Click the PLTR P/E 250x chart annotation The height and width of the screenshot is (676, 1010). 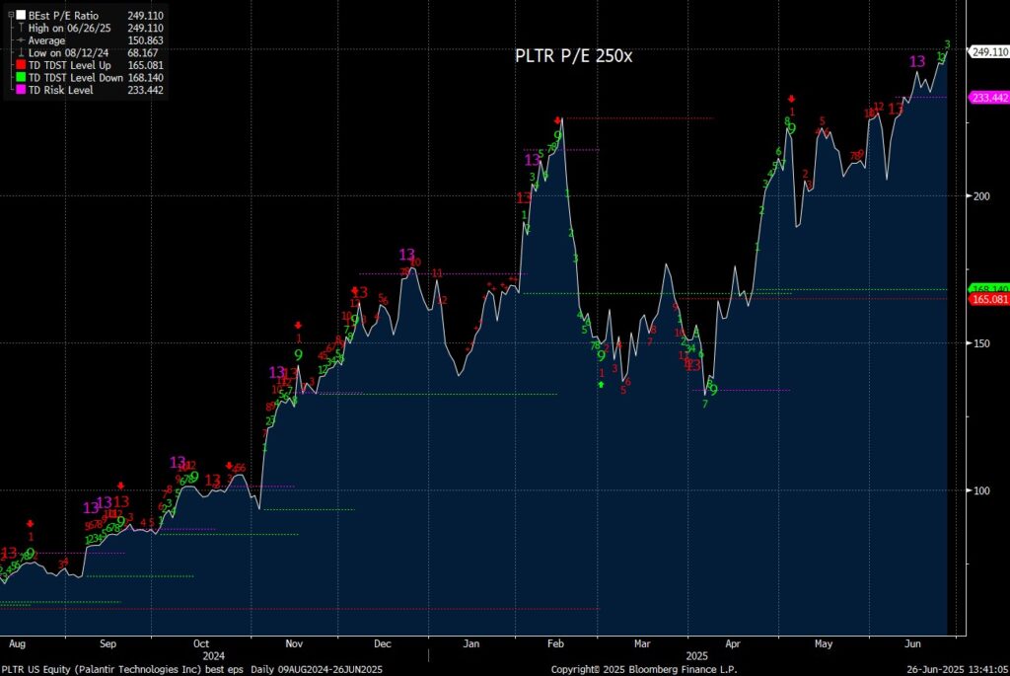click(x=573, y=56)
